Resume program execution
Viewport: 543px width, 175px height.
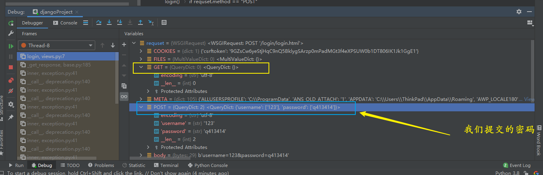[x=11, y=46]
